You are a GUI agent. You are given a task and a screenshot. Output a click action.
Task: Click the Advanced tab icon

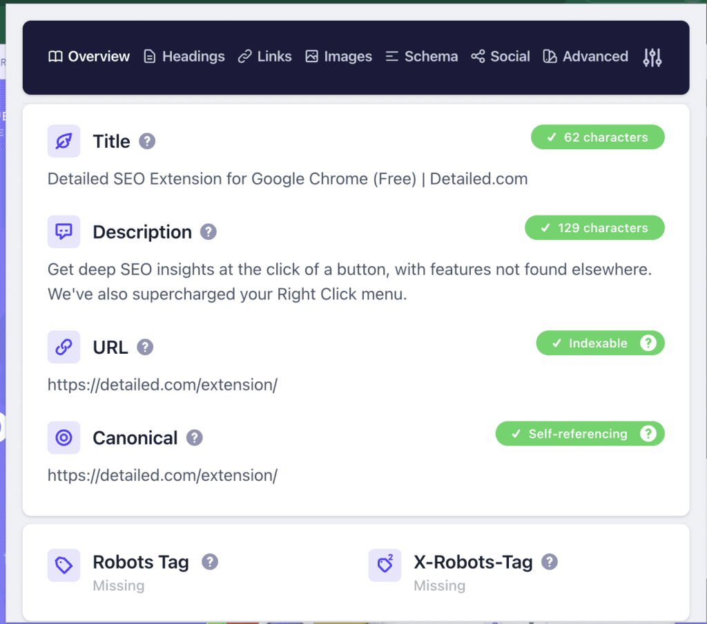[x=550, y=57]
